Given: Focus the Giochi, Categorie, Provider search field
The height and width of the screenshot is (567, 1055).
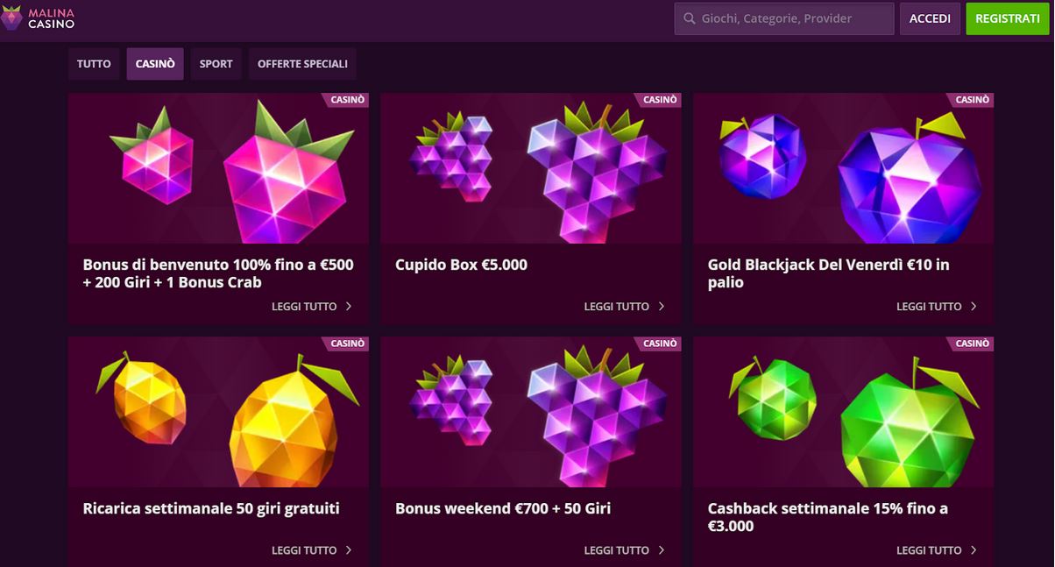Looking at the screenshot, I should 784,18.
